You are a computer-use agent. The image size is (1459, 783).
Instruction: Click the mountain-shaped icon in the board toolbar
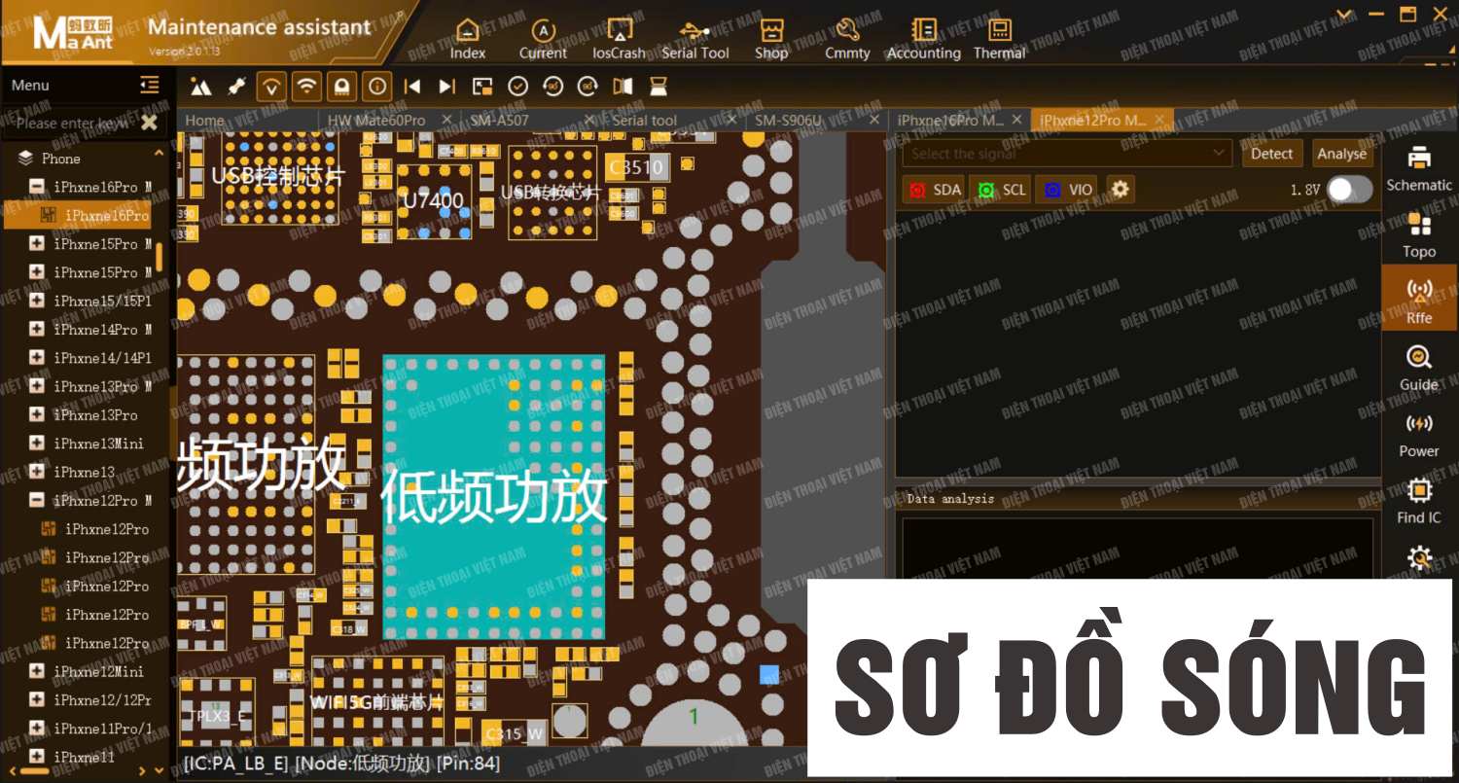tap(201, 87)
